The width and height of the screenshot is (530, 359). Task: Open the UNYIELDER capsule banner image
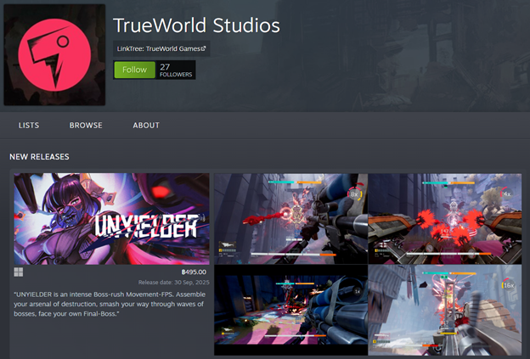[x=110, y=218]
